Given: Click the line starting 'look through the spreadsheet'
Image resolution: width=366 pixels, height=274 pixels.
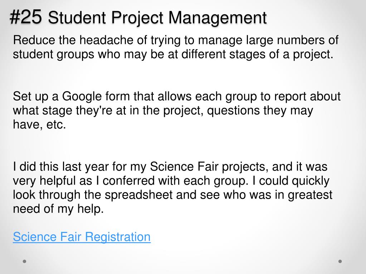Looking at the screenshot, I should pos(172,195).
